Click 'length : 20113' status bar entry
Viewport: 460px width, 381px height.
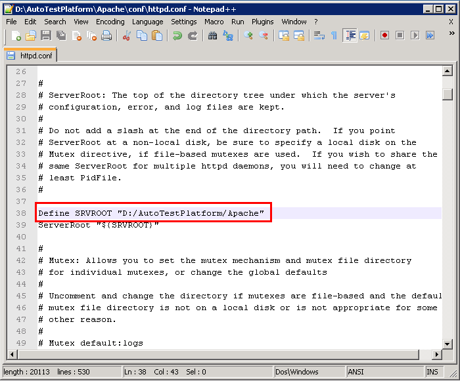coord(27,372)
